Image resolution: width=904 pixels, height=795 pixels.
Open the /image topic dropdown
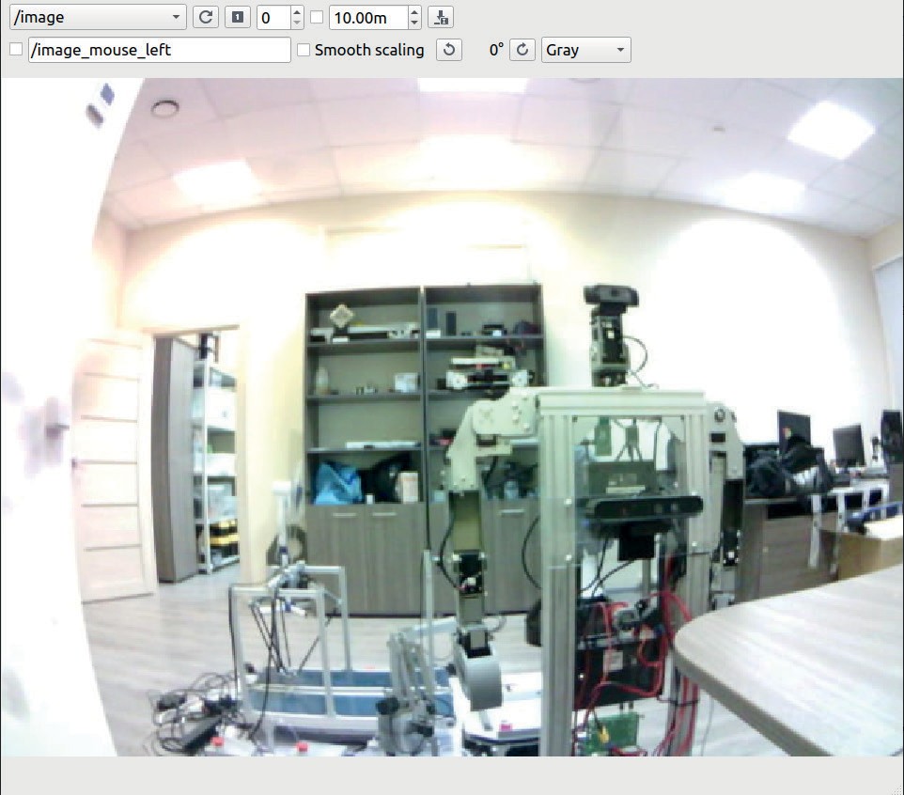click(98, 18)
